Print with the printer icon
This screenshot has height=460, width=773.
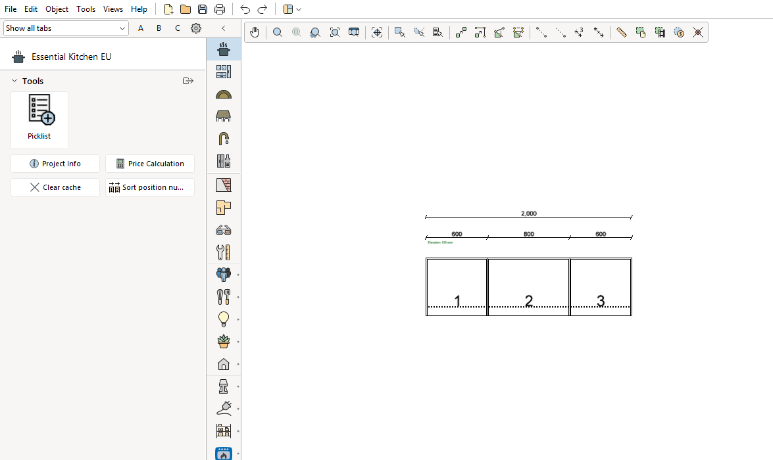tap(220, 9)
